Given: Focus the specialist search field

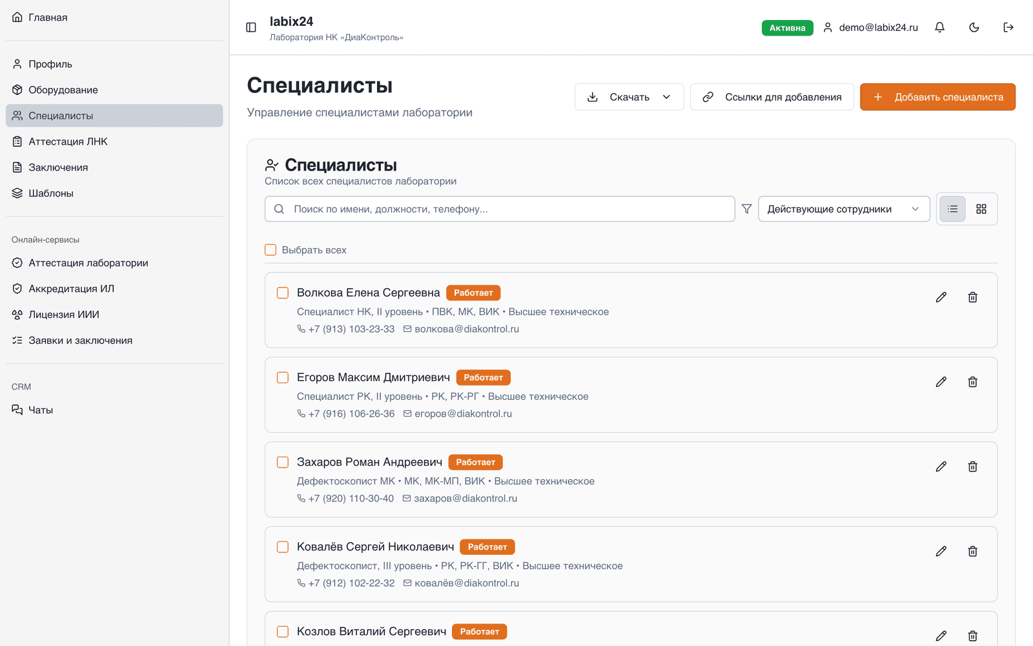Looking at the screenshot, I should tap(500, 209).
